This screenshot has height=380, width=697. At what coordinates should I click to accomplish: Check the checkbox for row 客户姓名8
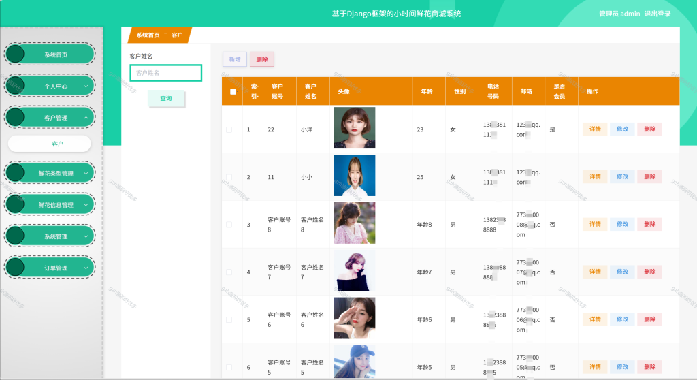click(229, 225)
